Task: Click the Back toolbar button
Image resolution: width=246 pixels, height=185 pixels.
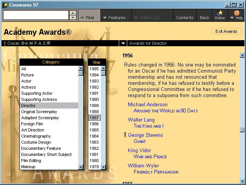Action: point(204,15)
